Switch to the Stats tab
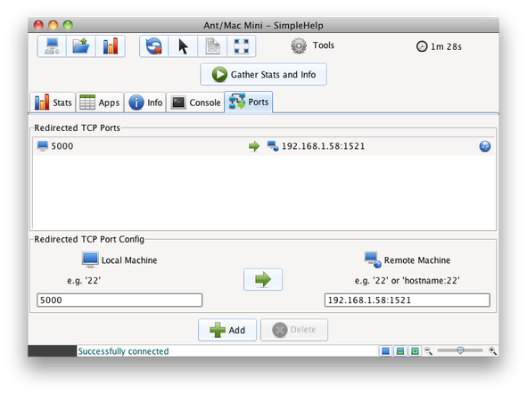 point(53,103)
